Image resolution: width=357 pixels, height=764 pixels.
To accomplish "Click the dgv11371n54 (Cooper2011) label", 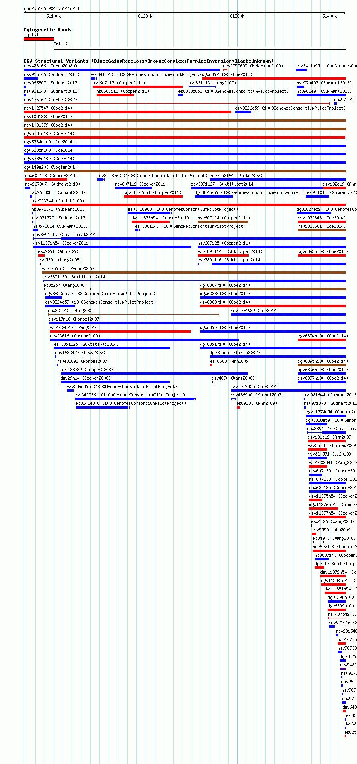I will (62, 243).
